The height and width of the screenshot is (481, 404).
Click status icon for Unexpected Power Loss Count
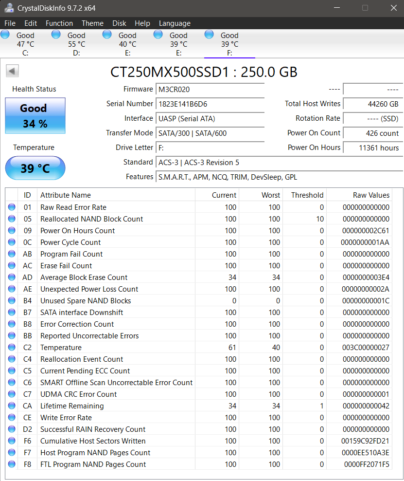coord(12,289)
